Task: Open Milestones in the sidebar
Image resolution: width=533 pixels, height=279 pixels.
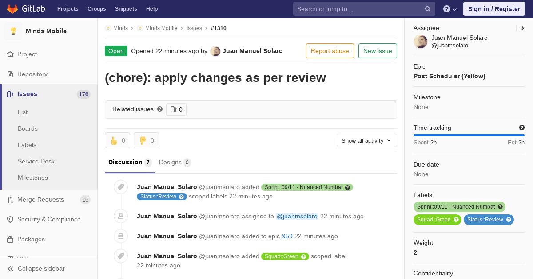Action: coord(33,178)
